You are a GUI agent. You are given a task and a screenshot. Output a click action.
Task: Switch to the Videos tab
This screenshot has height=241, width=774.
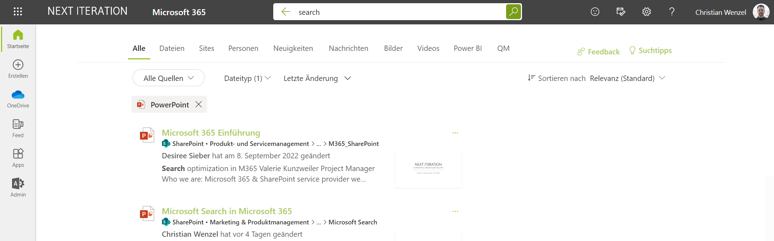tap(428, 48)
